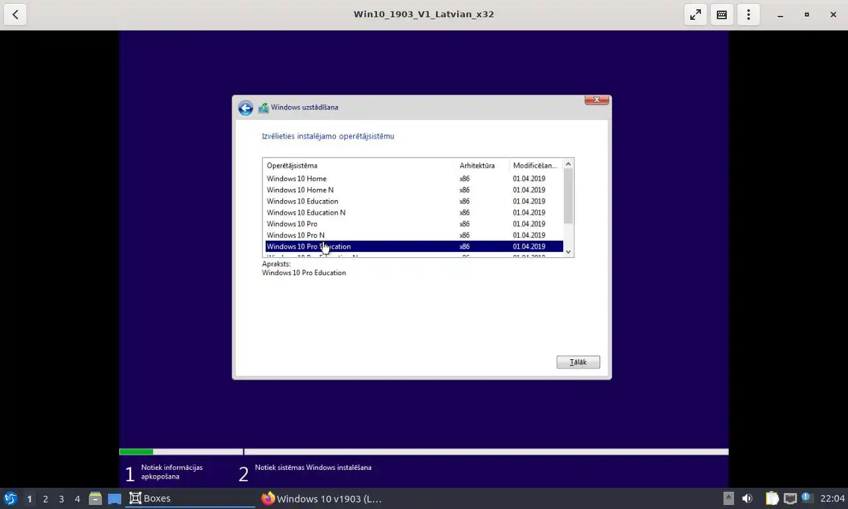The image size is (848, 509).
Task: Click the blue back arrow in Windows setup
Action: [246, 108]
